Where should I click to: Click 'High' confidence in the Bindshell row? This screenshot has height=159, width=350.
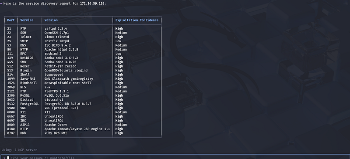(x=119, y=83)
